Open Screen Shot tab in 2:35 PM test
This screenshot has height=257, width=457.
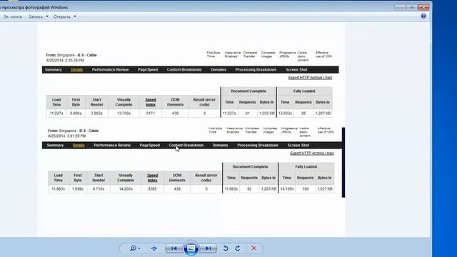(296, 70)
